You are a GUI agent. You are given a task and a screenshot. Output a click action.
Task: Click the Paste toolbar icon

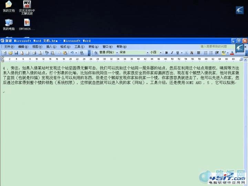coord(65,53)
